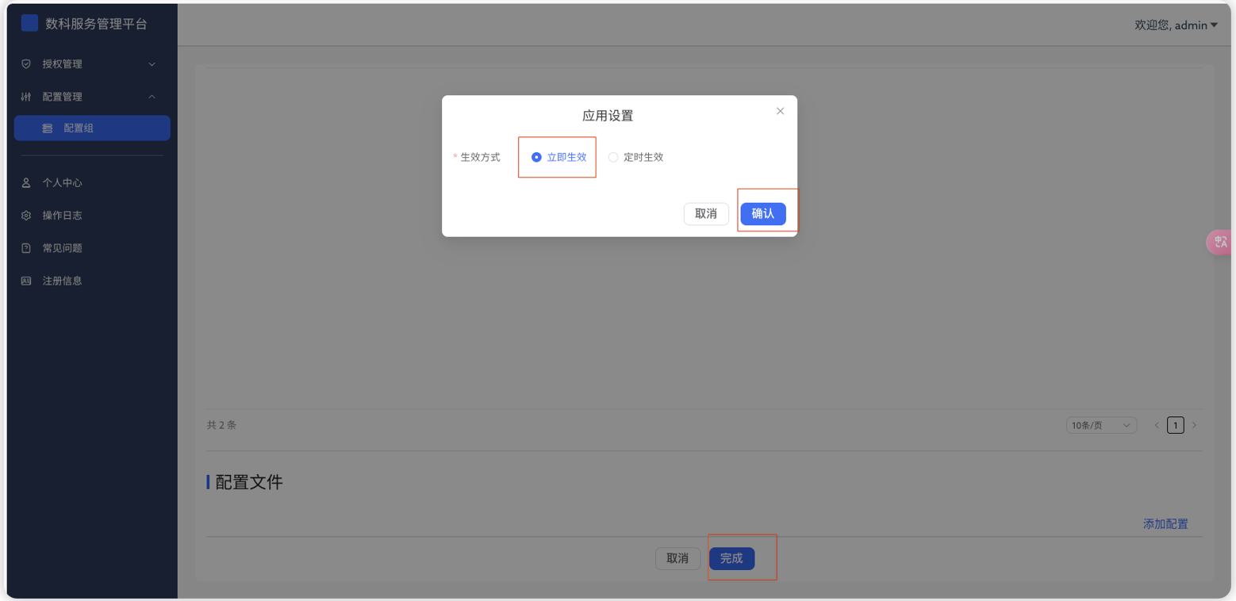The height and width of the screenshot is (601, 1236).
Task: Click the 取消 button in the dialog
Action: click(x=706, y=213)
